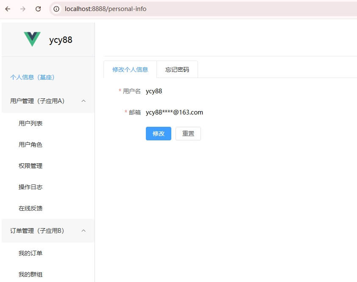This screenshot has height=282, width=357.
Task: Click the browser forward arrow
Action: tap(23, 9)
